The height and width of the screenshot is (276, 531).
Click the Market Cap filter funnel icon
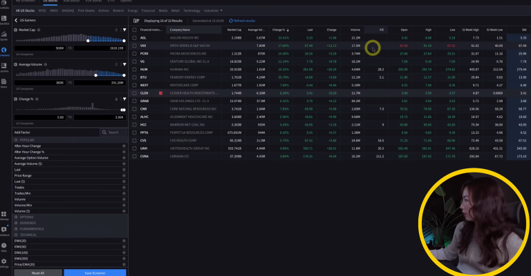click(x=124, y=30)
